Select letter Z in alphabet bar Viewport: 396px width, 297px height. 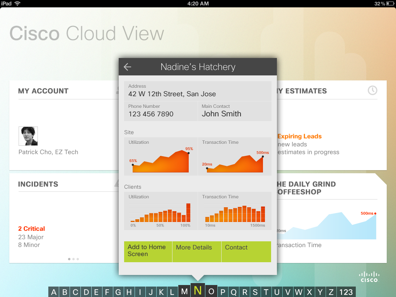[x=331, y=292]
